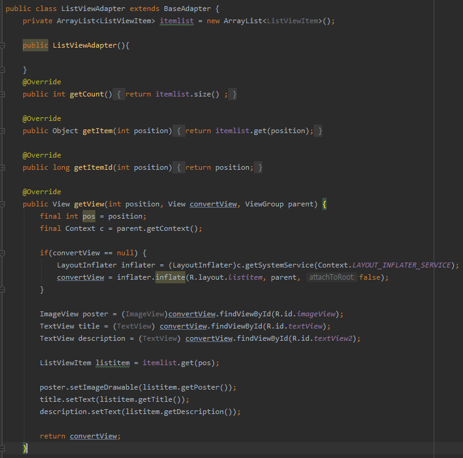
Task: Click convertView in the return statement
Action: (94, 436)
